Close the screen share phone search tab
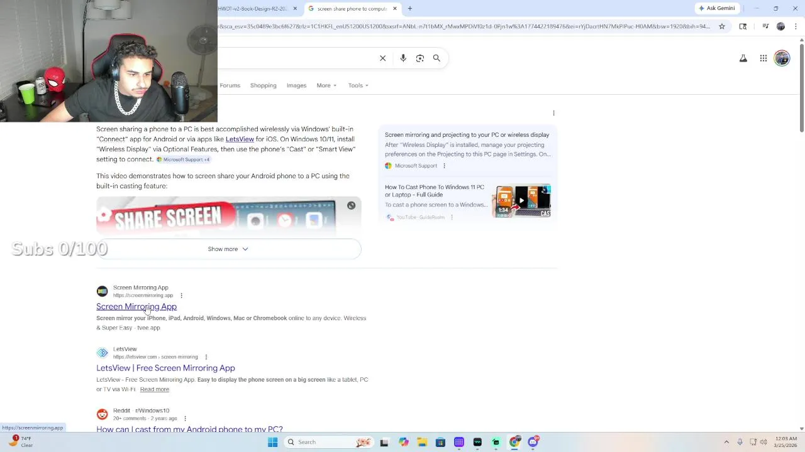 [x=395, y=8]
